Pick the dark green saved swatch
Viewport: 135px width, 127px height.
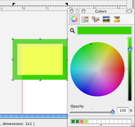[73, 121]
